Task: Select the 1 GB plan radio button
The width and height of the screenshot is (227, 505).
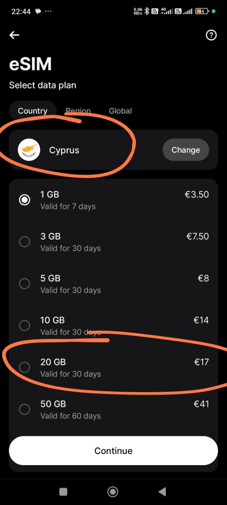Action: (24, 200)
